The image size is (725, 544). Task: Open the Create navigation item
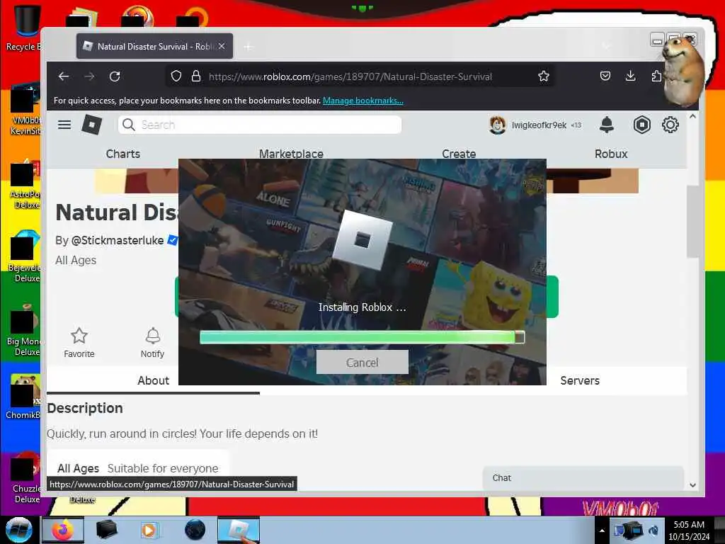click(459, 154)
